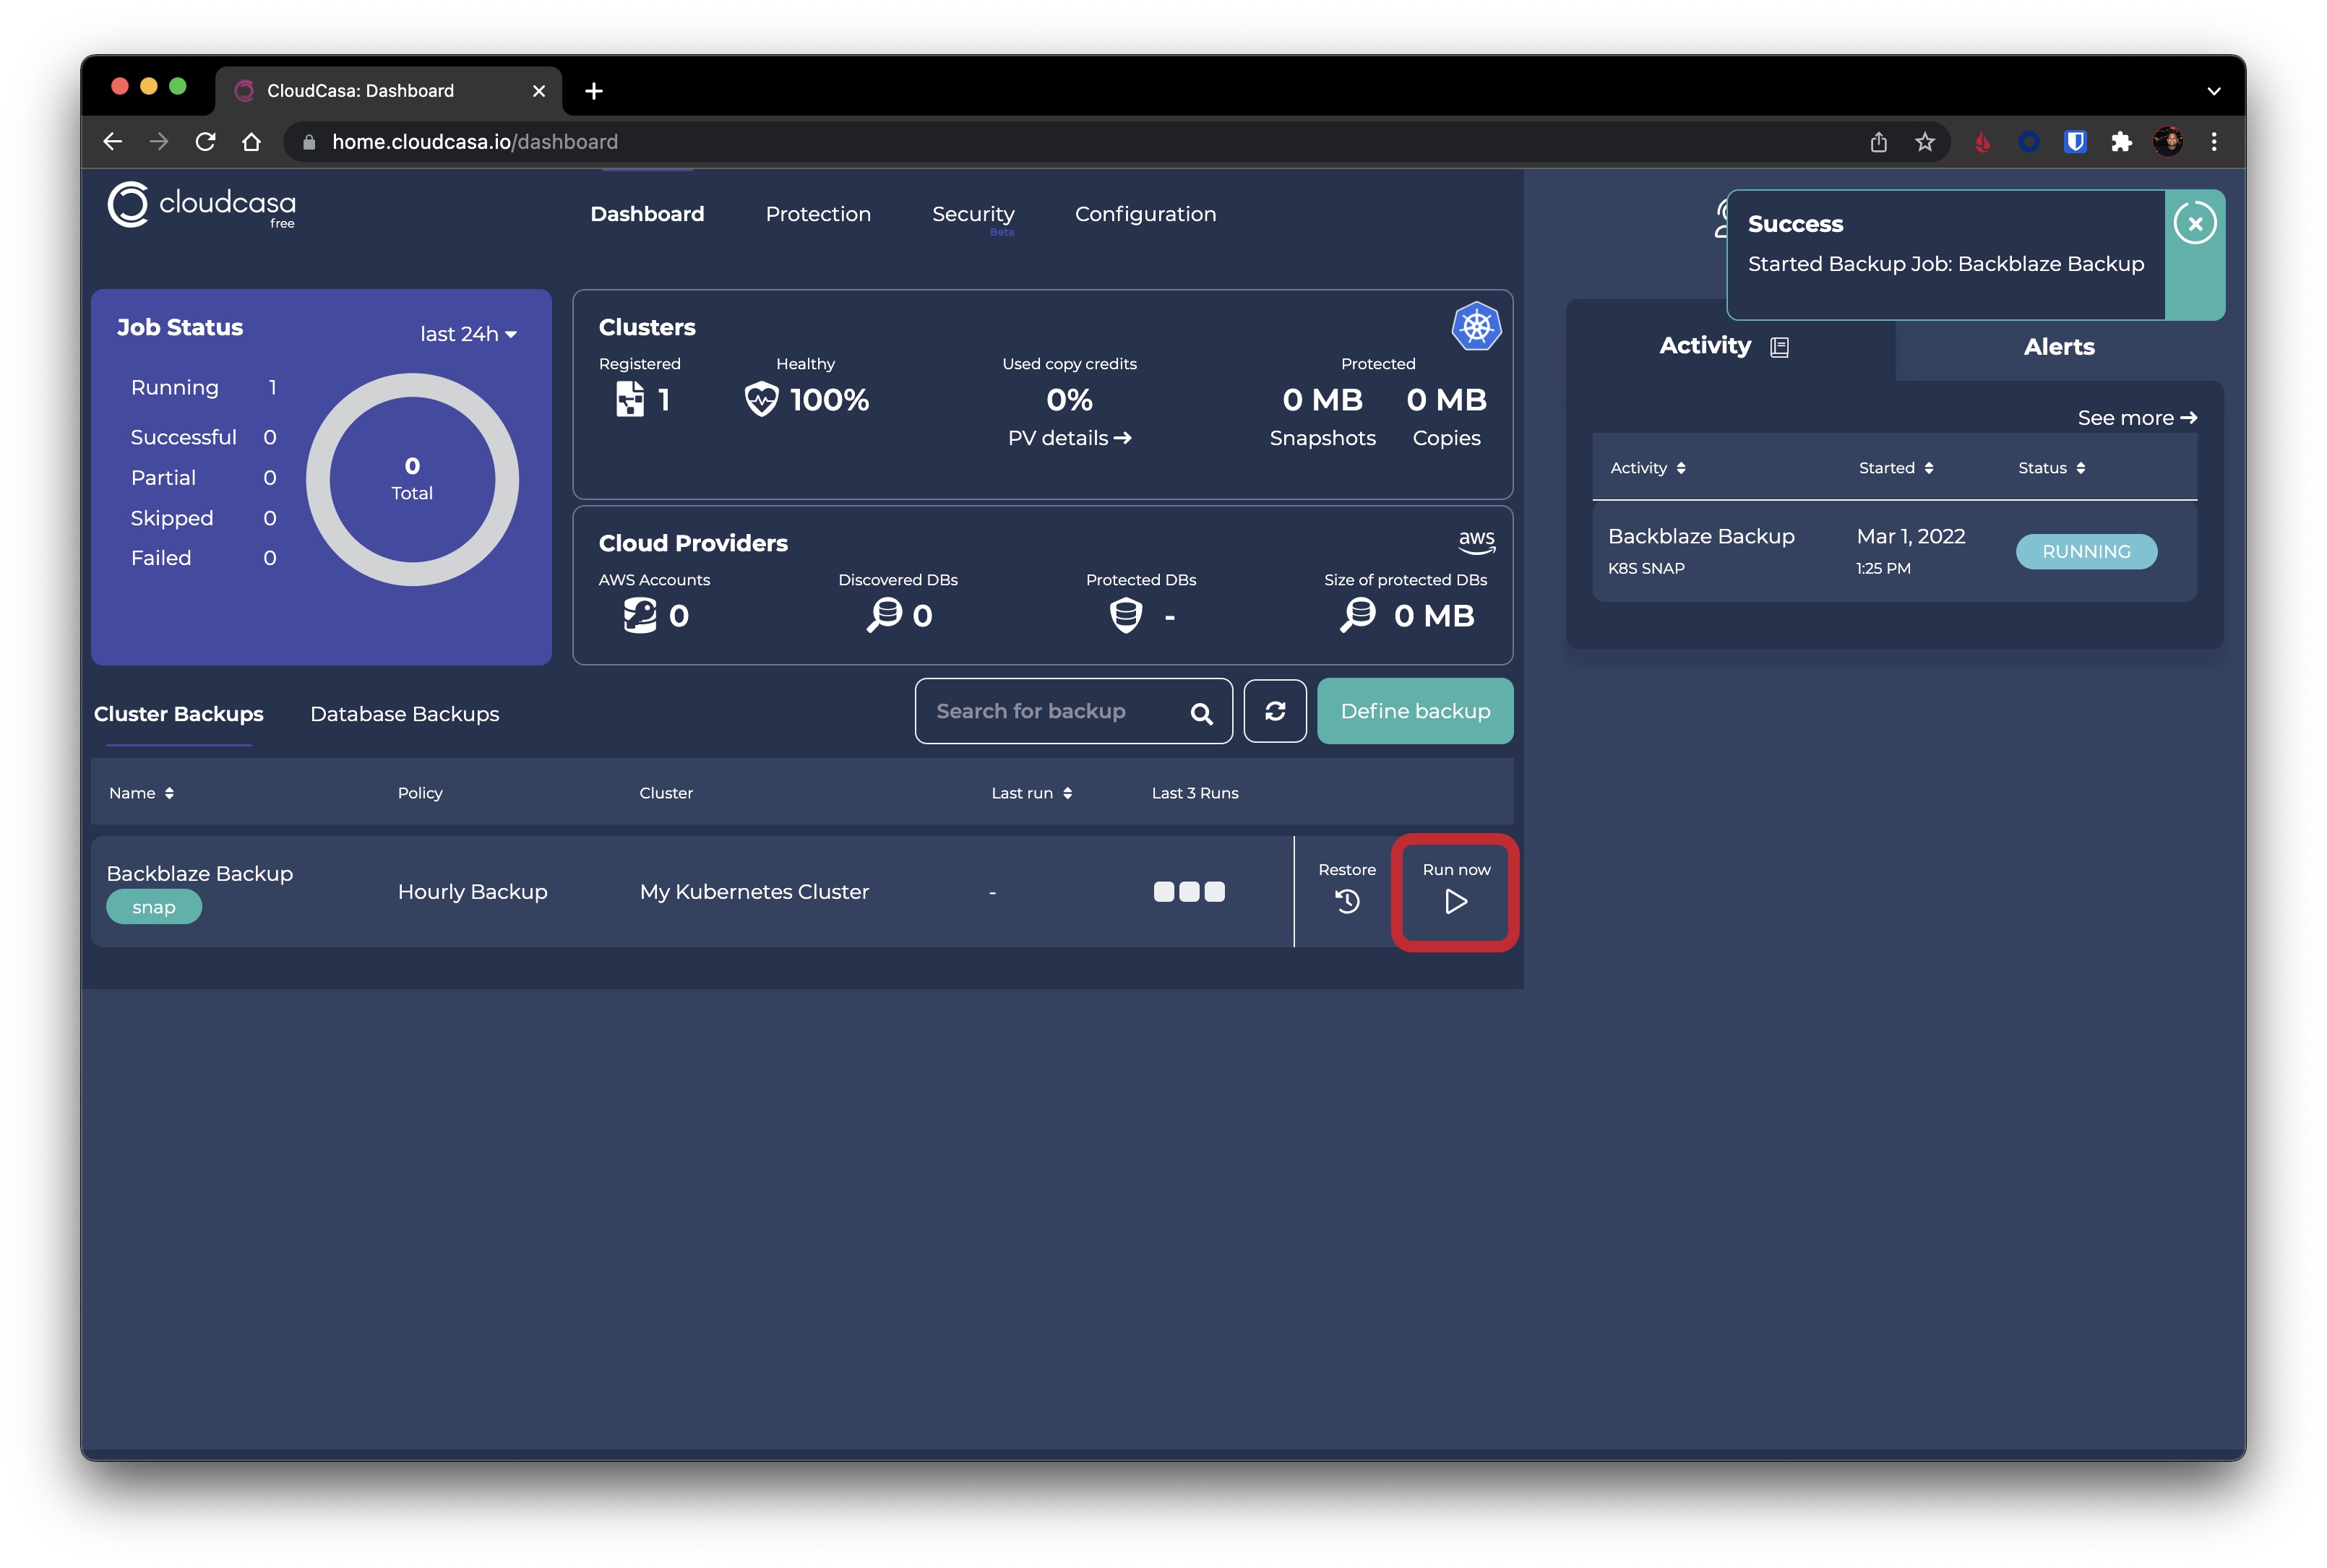Image resolution: width=2327 pixels, height=1568 pixels.
Task: Close the CloudCasa Dashboard browser tab
Action: click(539, 91)
